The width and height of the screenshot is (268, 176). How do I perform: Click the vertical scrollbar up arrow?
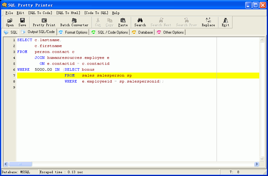[x=262, y=40]
